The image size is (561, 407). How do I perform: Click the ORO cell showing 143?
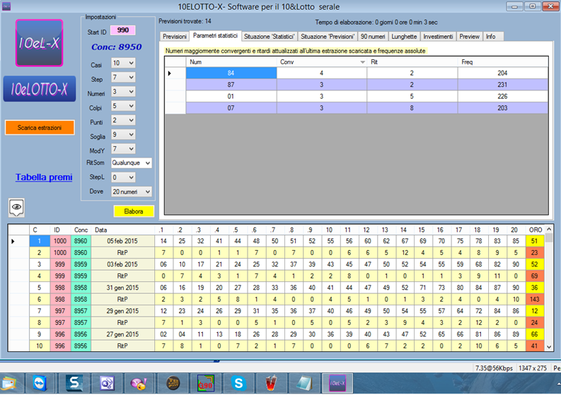(x=535, y=300)
